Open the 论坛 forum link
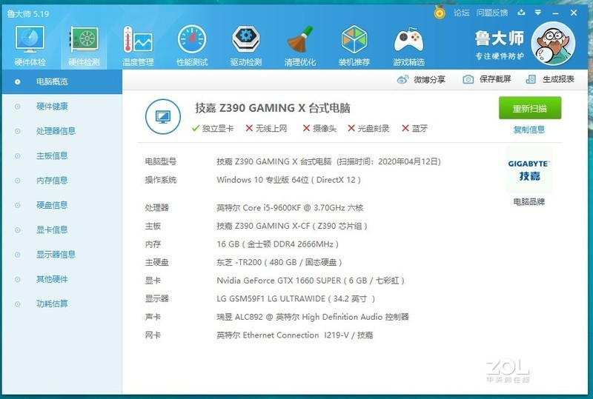 click(461, 13)
